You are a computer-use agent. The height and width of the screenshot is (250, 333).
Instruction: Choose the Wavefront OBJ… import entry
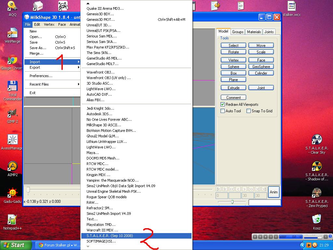point(136,72)
